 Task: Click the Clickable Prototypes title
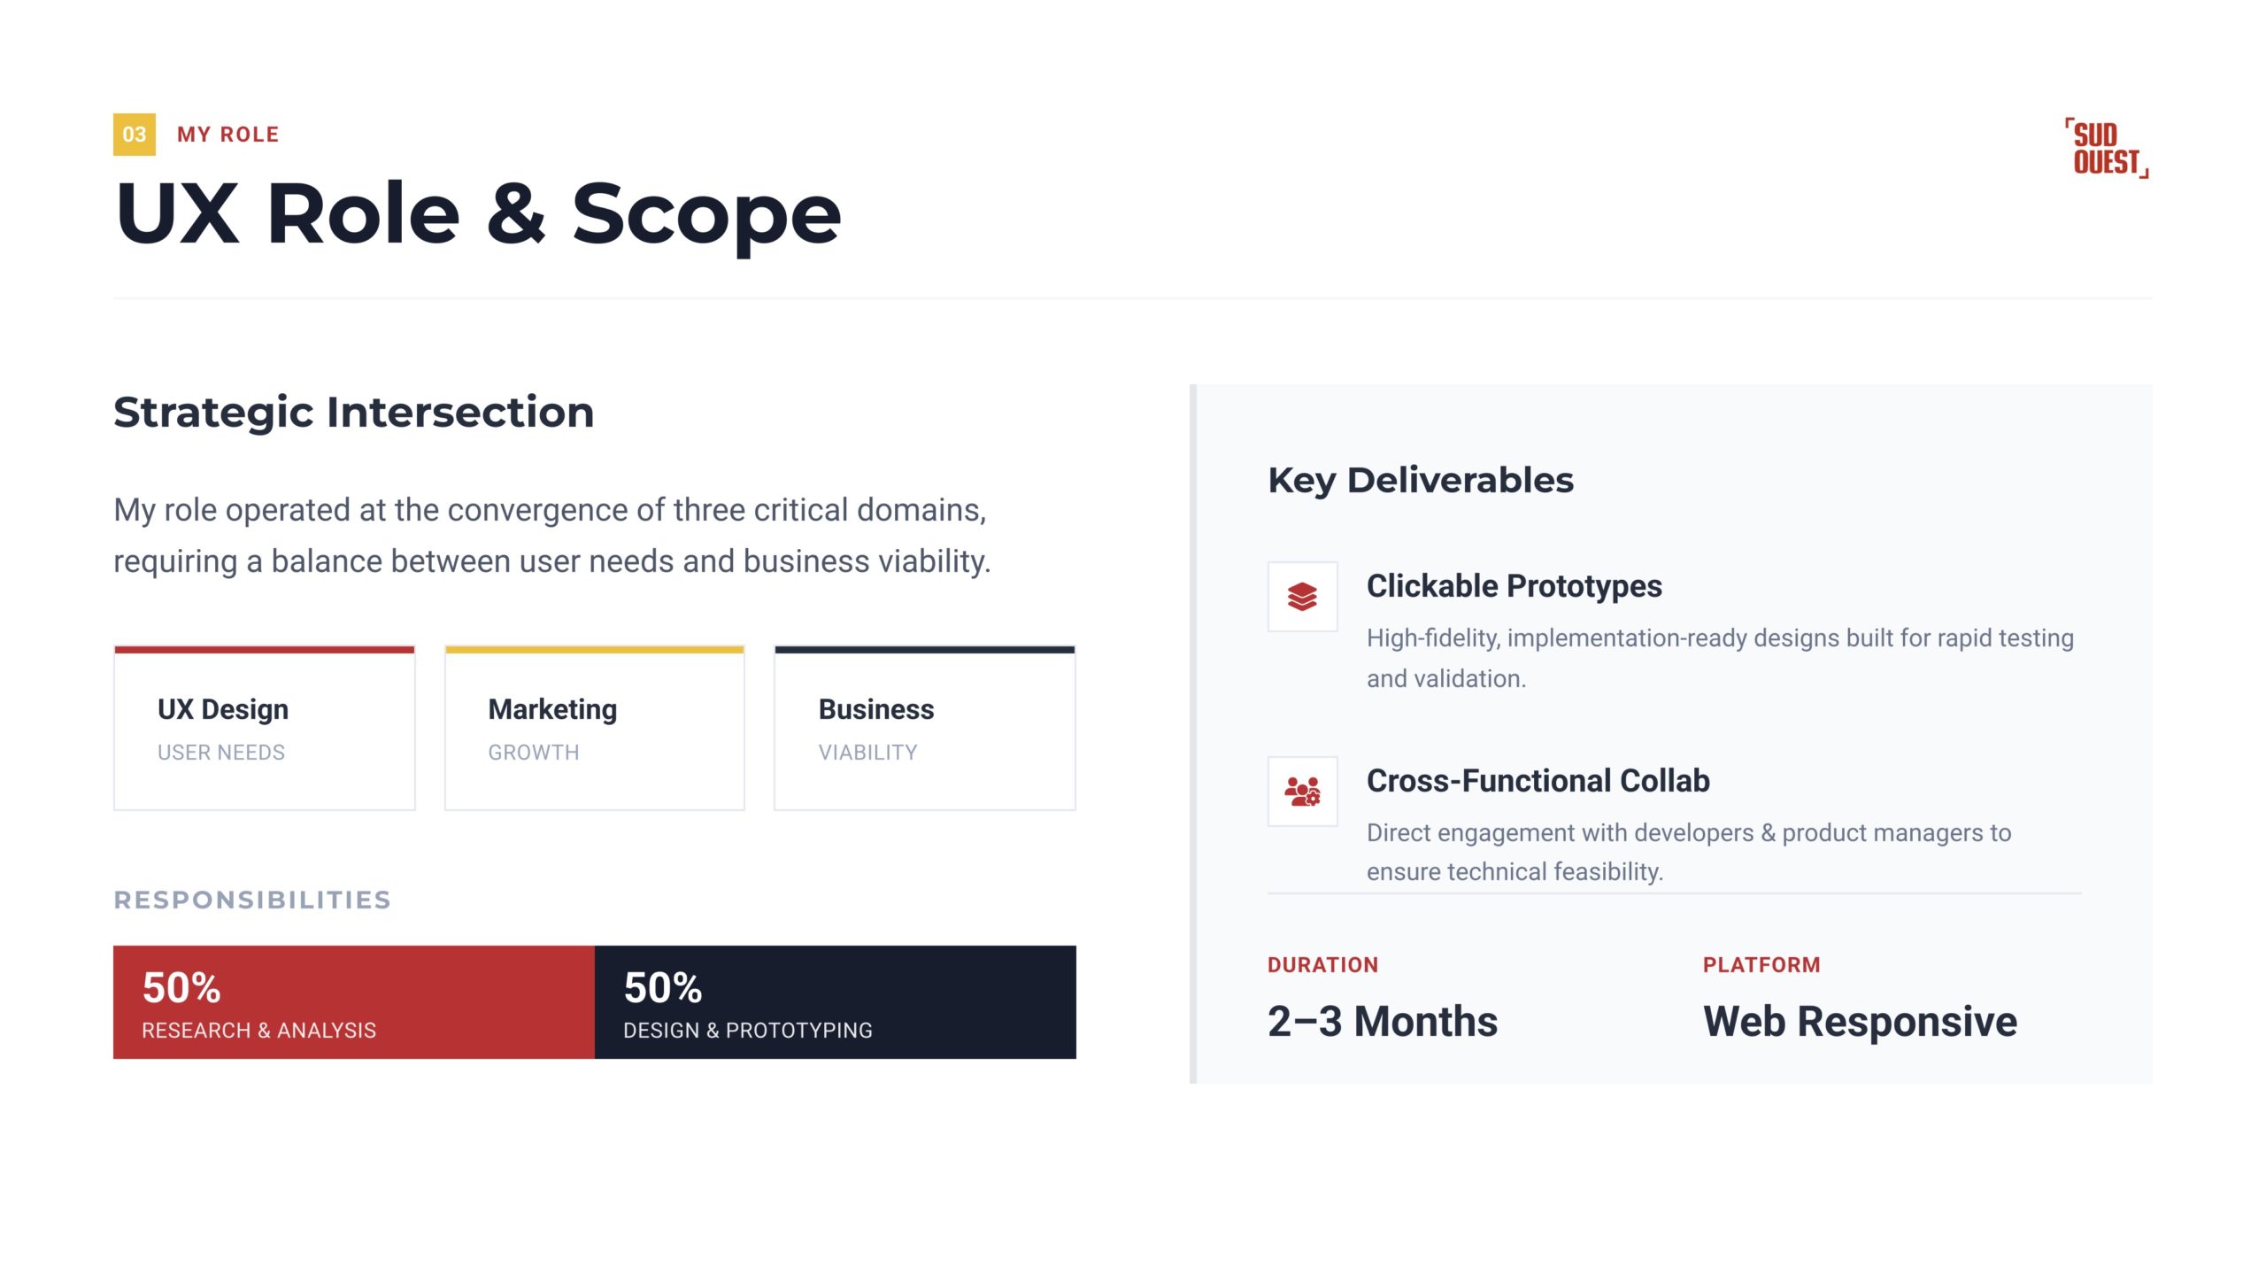coord(1514,586)
